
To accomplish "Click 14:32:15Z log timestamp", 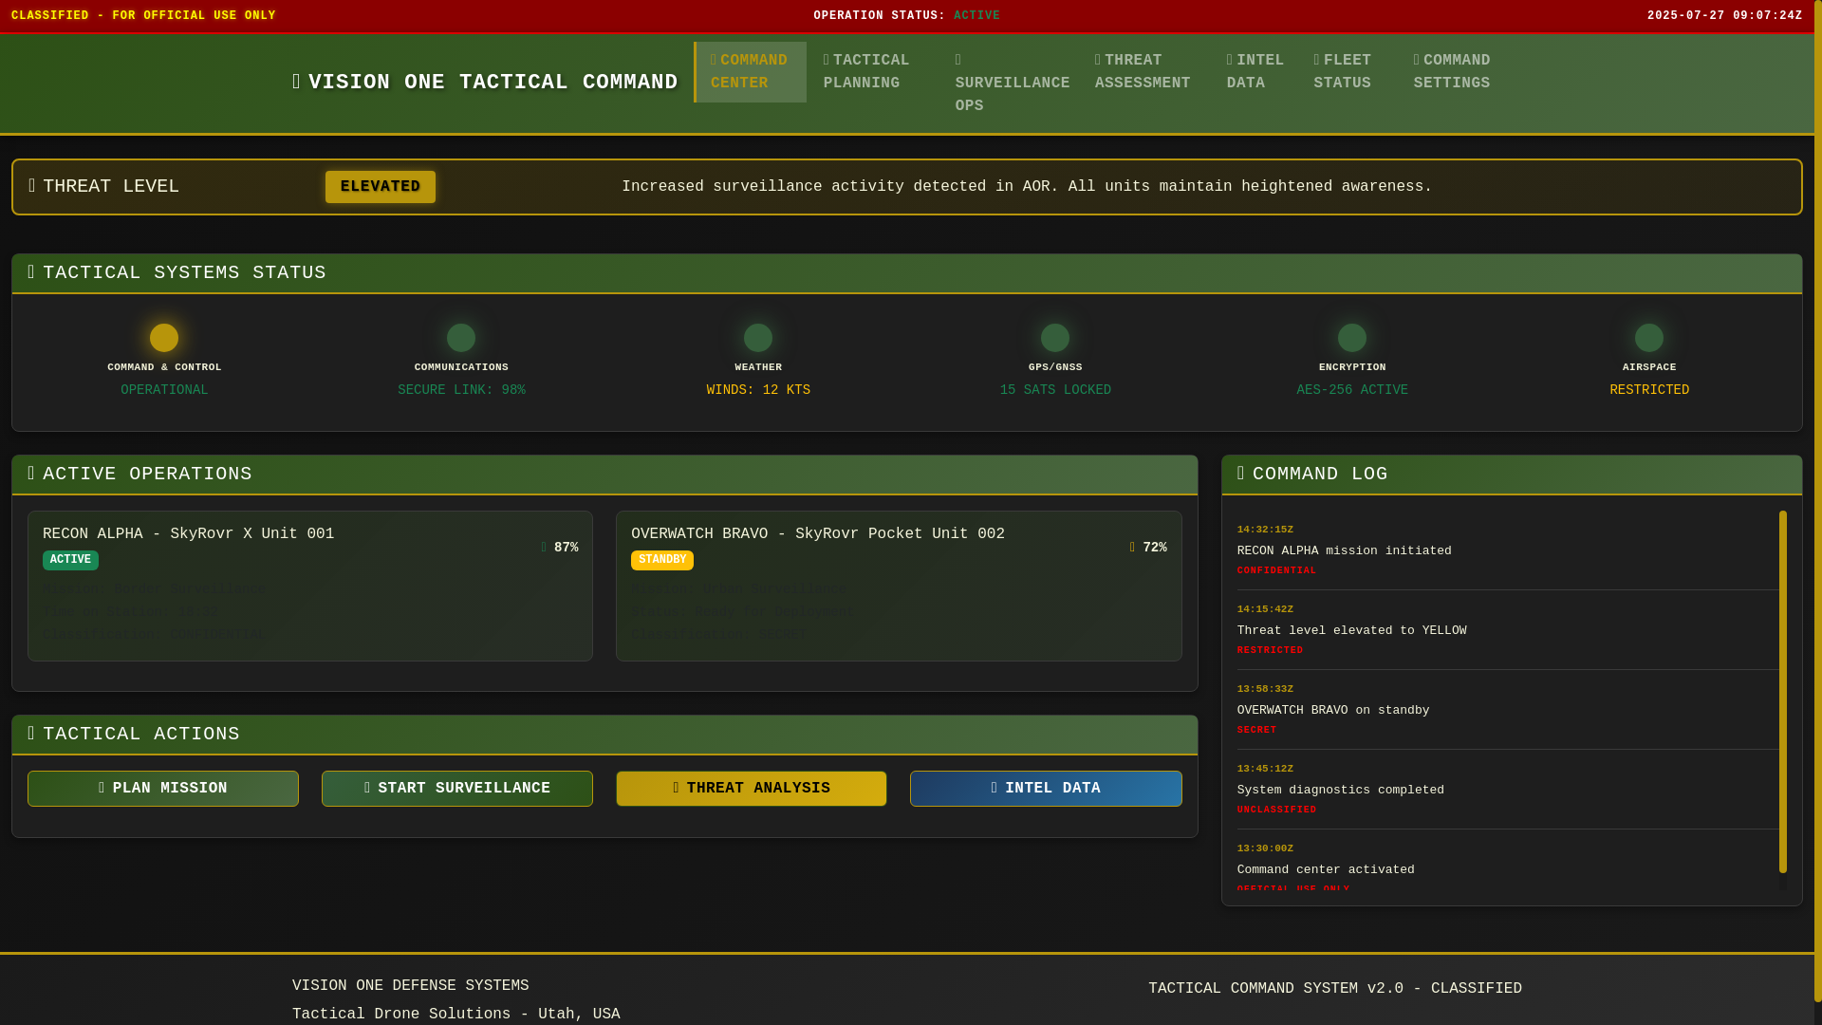I will pos(1265,530).
